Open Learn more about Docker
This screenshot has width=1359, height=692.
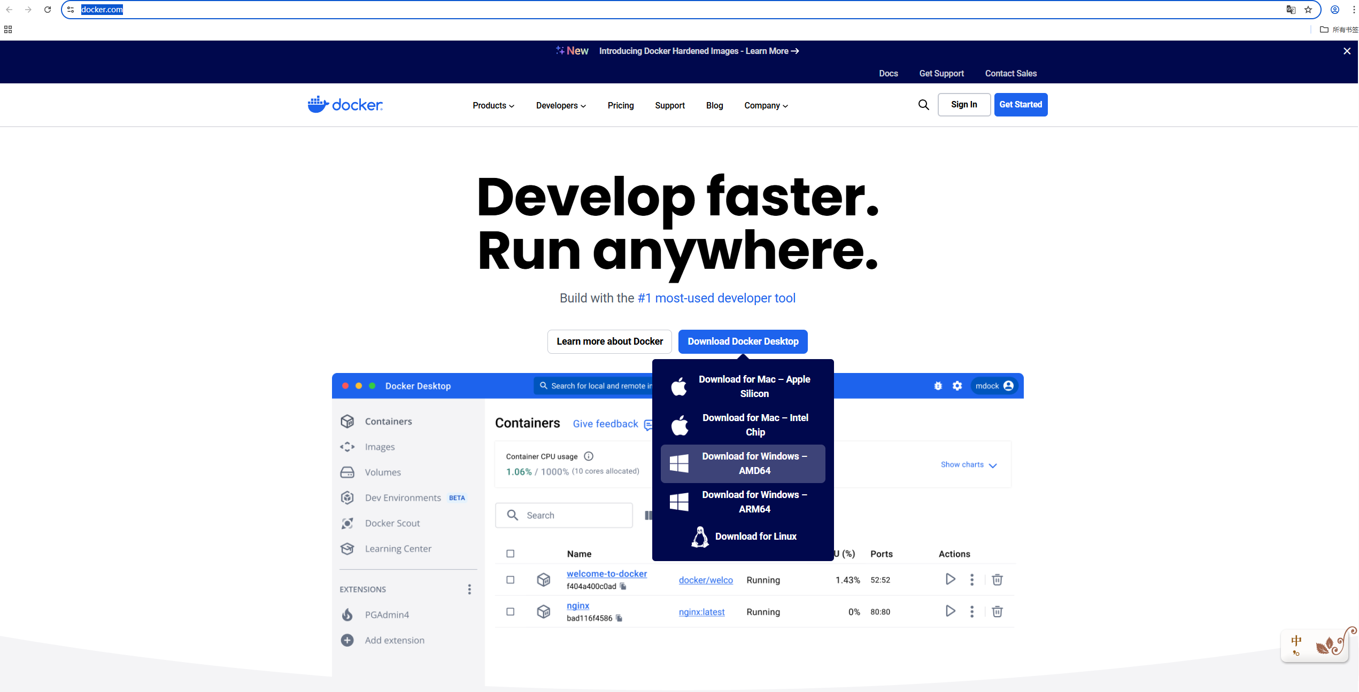[609, 341]
